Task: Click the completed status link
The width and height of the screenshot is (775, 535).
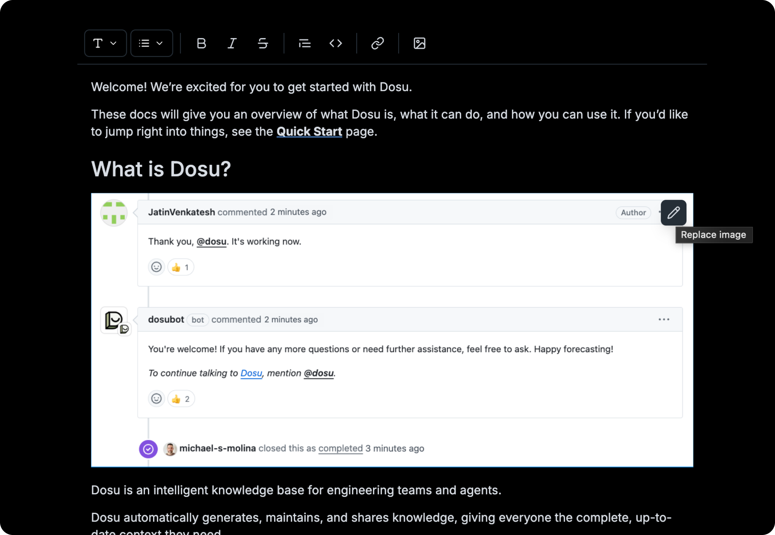Action: [340, 448]
